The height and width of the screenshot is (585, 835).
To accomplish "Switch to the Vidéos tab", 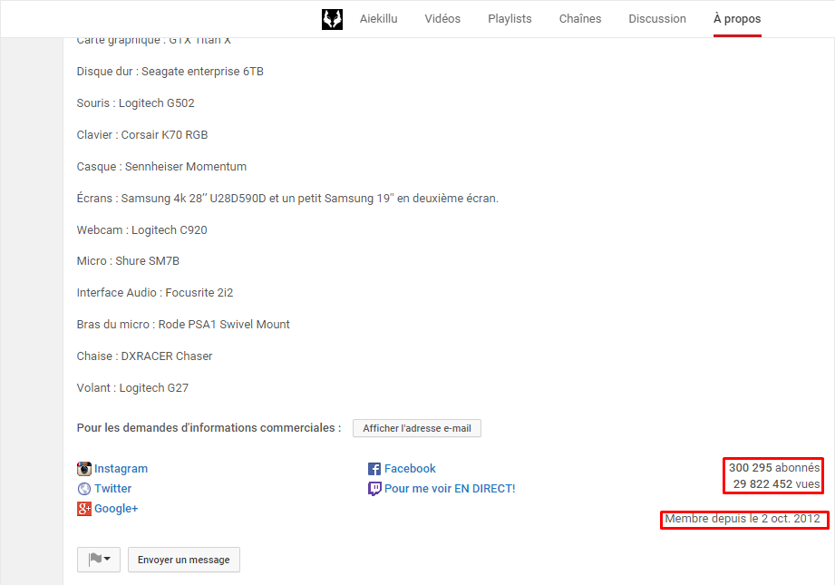I will pos(442,19).
